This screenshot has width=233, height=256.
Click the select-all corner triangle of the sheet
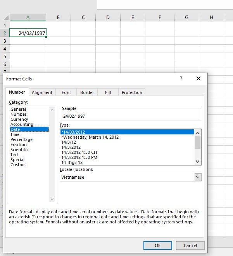tap(6, 17)
